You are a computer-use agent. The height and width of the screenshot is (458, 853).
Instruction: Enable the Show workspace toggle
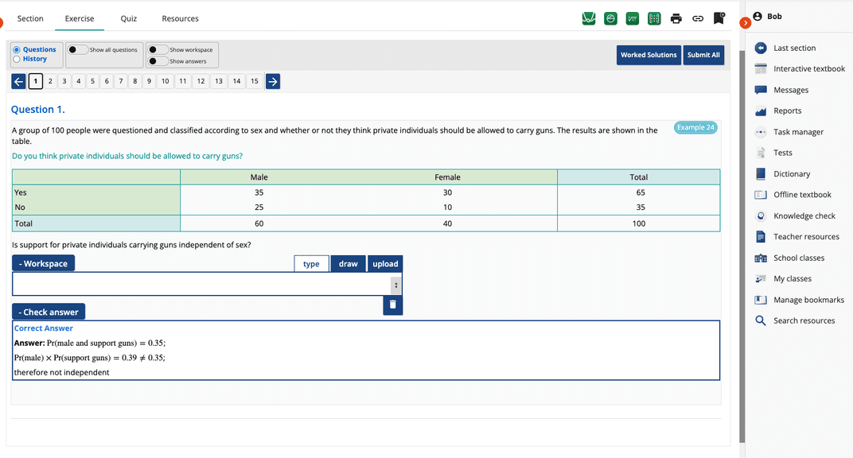[158, 49]
